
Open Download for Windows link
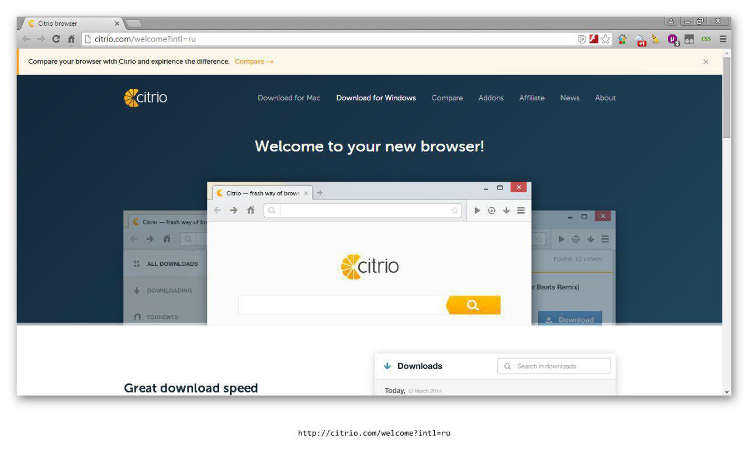click(376, 98)
